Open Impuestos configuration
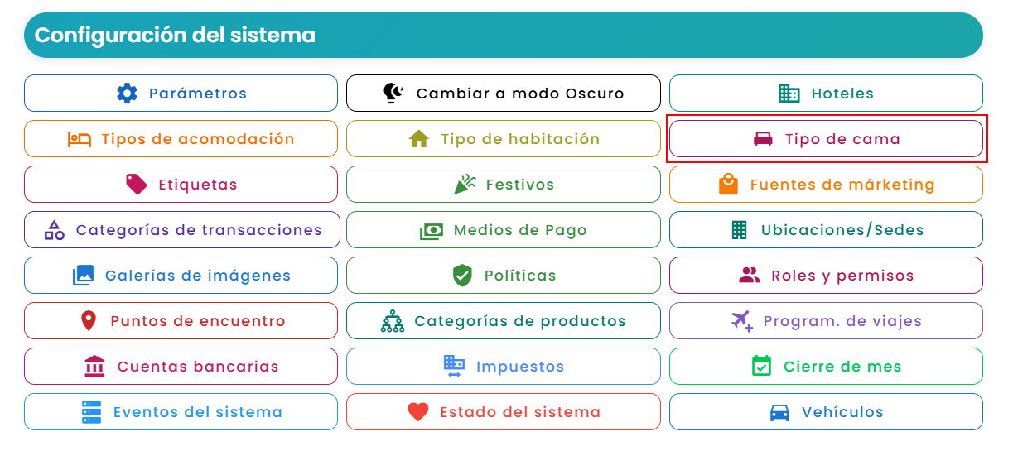 pyautogui.click(x=504, y=367)
